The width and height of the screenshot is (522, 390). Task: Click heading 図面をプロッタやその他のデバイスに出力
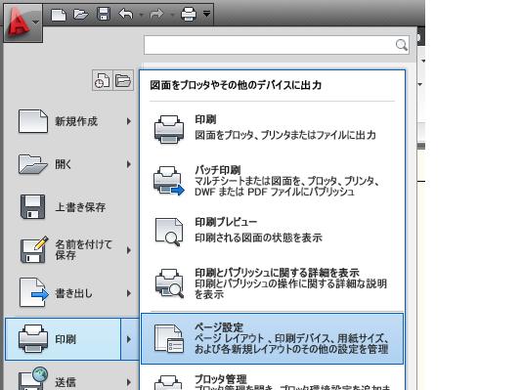coord(236,85)
